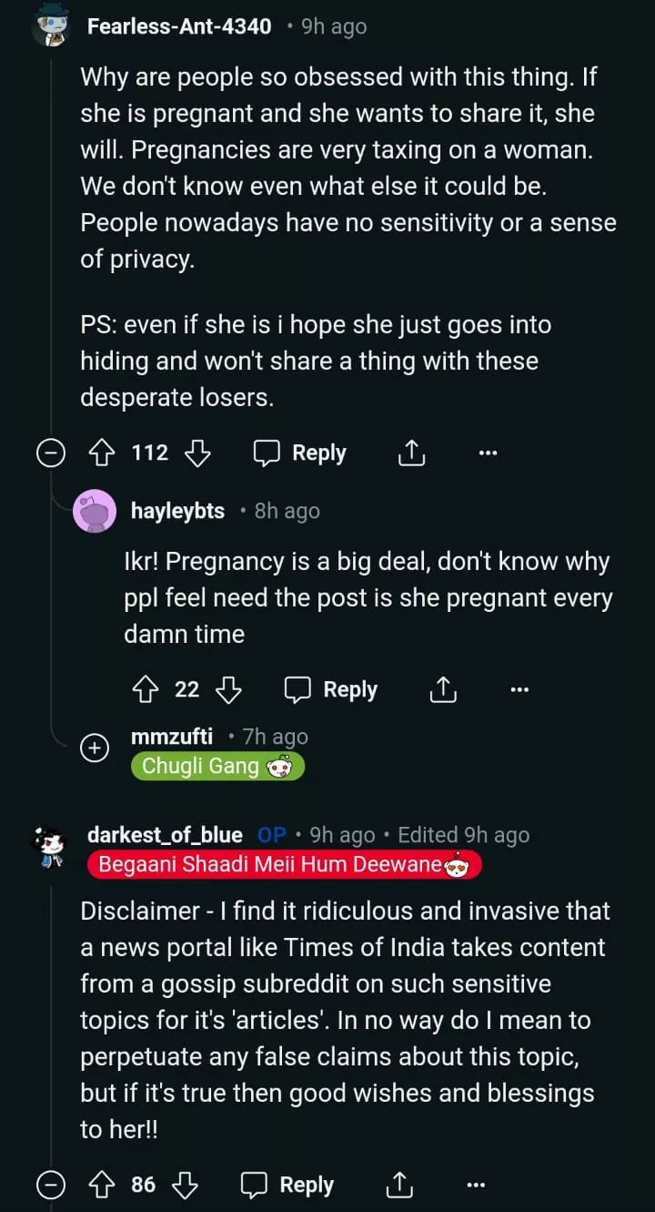Open overflow menu on darkest_of_blue's comment
Image resolution: width=655 pixels, height=1212 pixels.
[476, 1185]
